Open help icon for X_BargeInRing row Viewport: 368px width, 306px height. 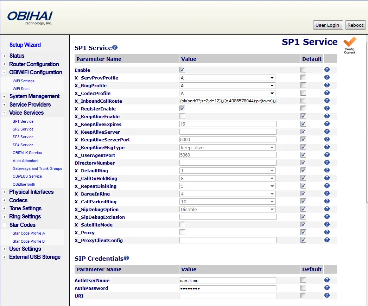pyautogui.click(x=327, y=193)
